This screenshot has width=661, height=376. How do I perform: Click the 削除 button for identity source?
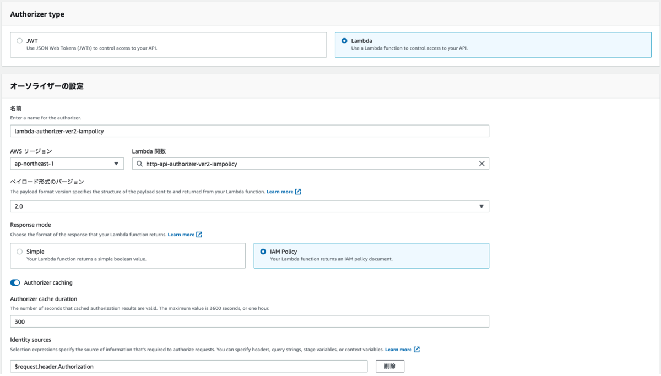coord(390,366)
